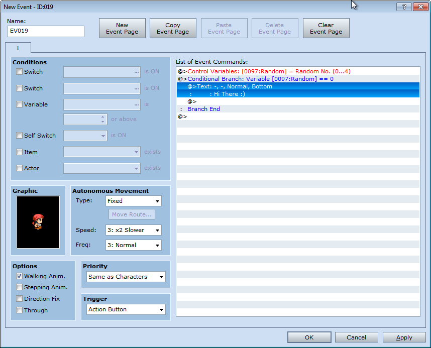
Task: Click the event Name field containing EV019
Action: [45, 31]
